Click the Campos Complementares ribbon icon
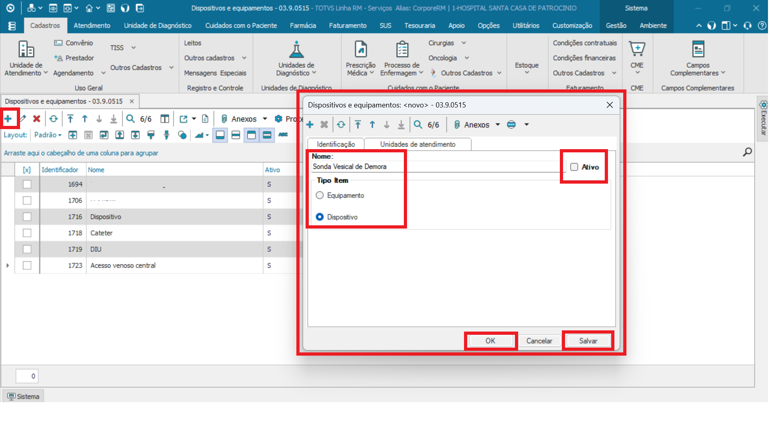770x433 pixels. click(x=698, y=50)
